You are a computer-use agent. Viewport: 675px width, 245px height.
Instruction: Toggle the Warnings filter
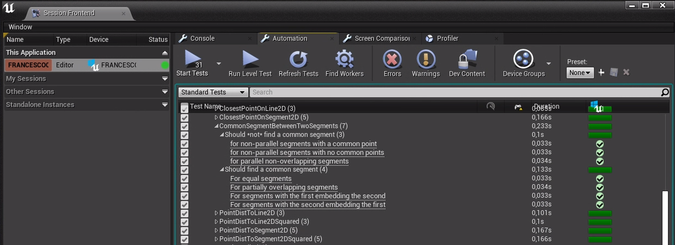426,63
